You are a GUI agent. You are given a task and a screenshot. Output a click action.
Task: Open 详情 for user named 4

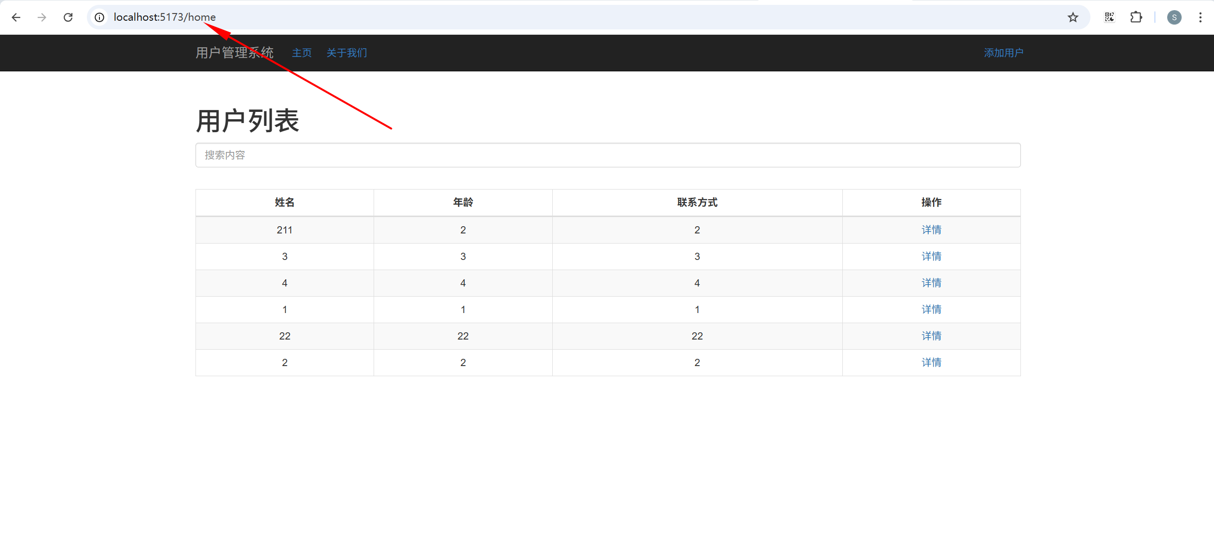(x=931, y=283)
